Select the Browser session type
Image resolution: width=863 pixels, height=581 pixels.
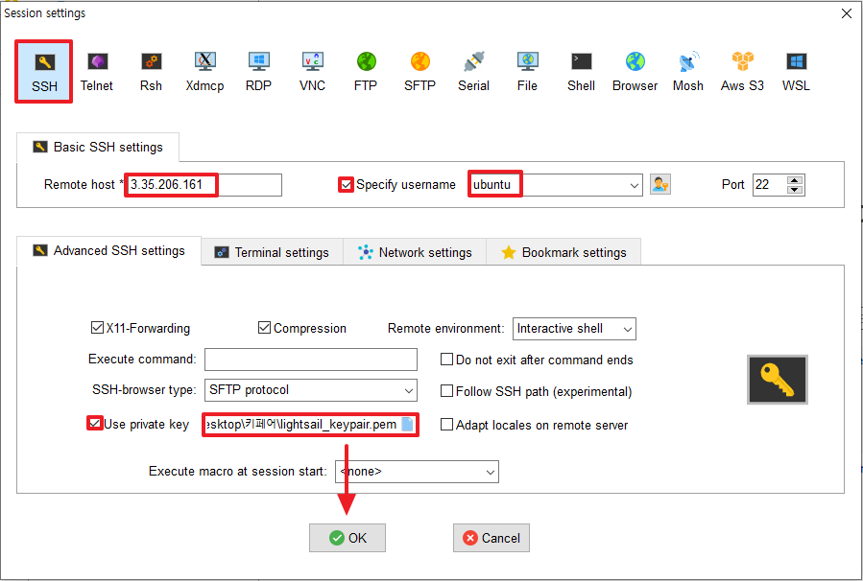pyautogui.click(x=635, y=72)
